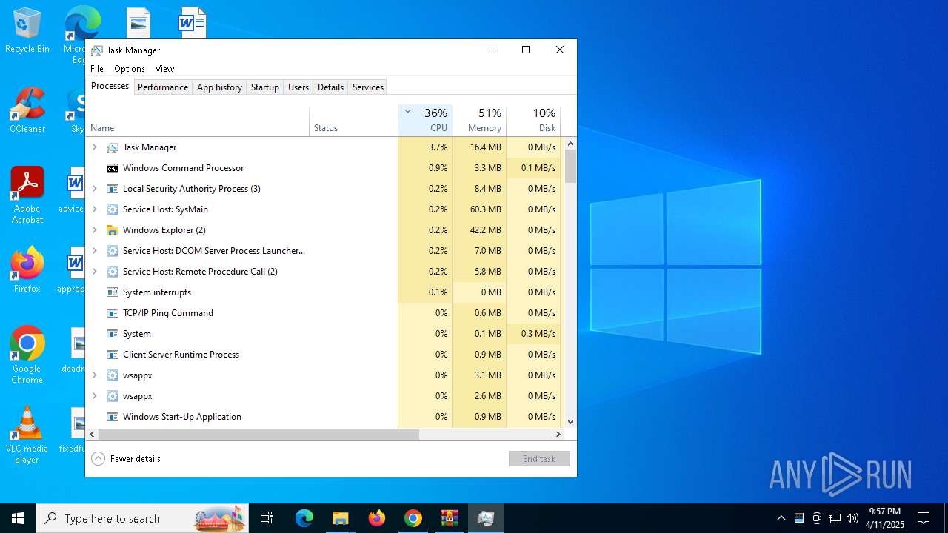
Task: Click the scroll right arrow
Action: coord(558,434)
